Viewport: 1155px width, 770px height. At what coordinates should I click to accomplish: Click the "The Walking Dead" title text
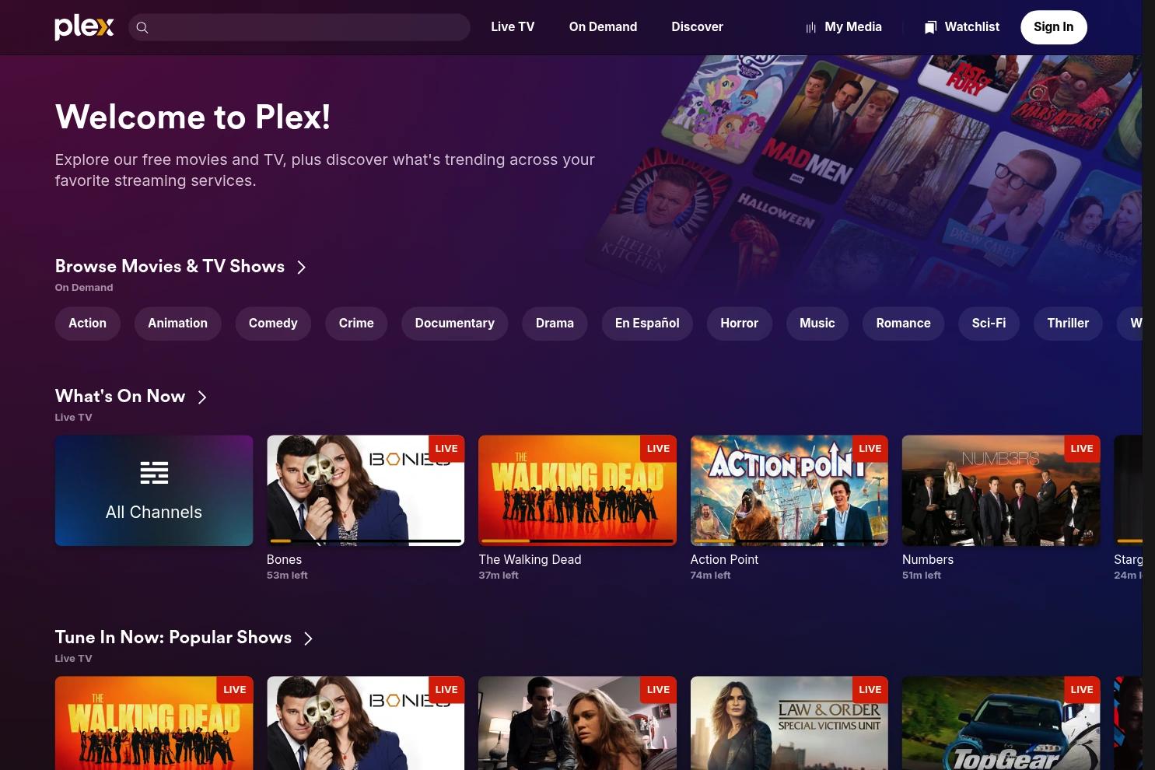coord(530,559)
